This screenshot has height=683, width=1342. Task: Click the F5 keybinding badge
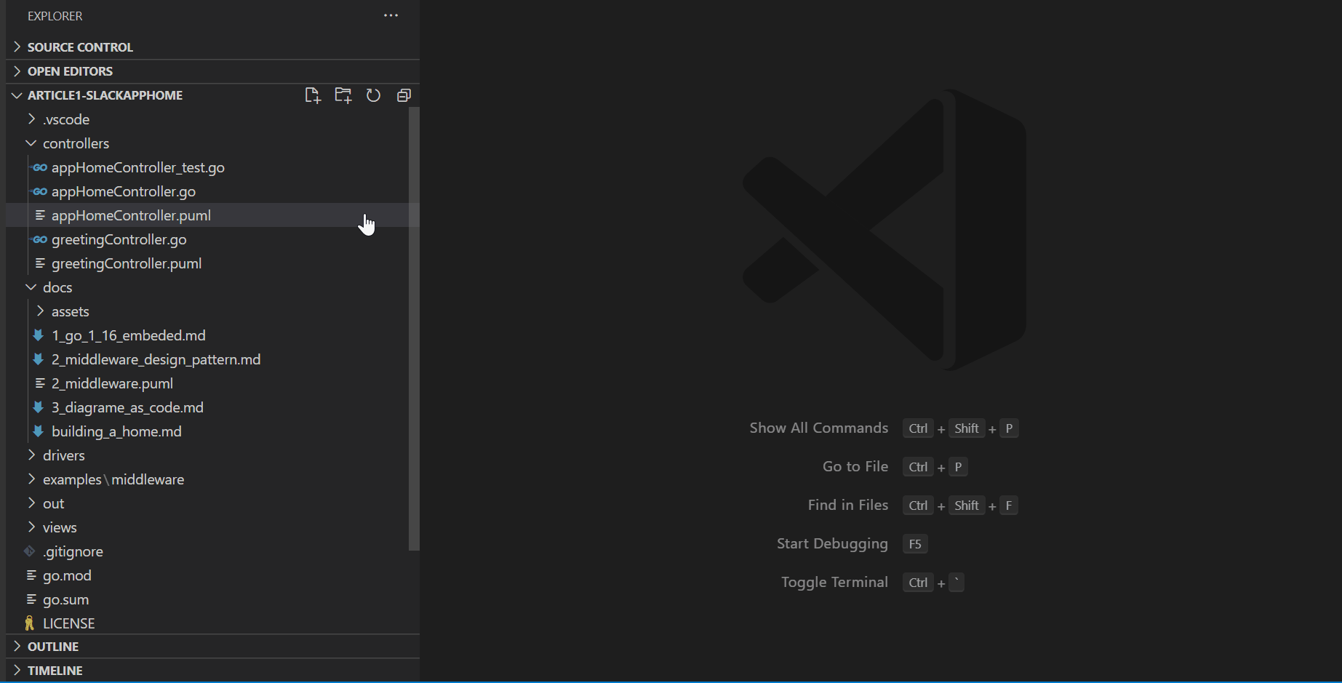tap(915, 544)
